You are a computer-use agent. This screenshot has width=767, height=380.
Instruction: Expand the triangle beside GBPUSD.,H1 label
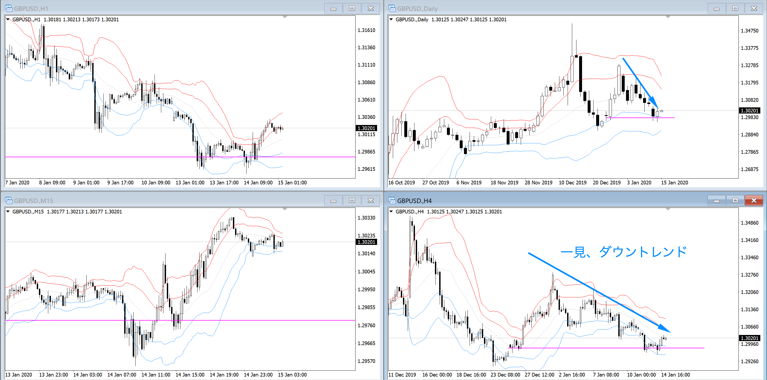(x=8, y=19)
